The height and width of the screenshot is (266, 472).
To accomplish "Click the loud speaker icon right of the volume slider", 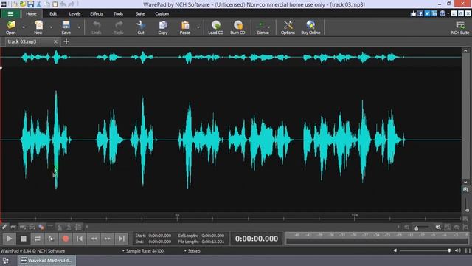I will click(458, 250).
